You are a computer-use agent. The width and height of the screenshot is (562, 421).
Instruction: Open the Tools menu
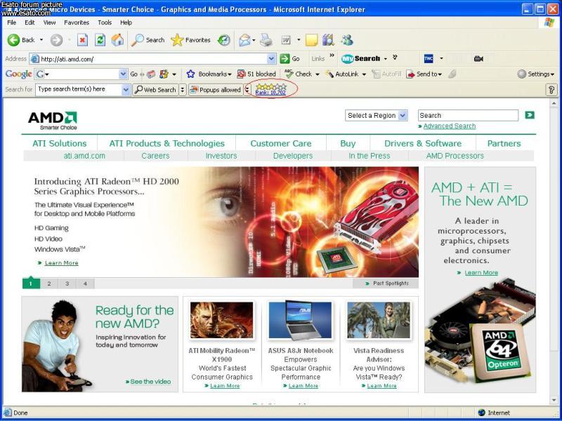pos(105,22)
